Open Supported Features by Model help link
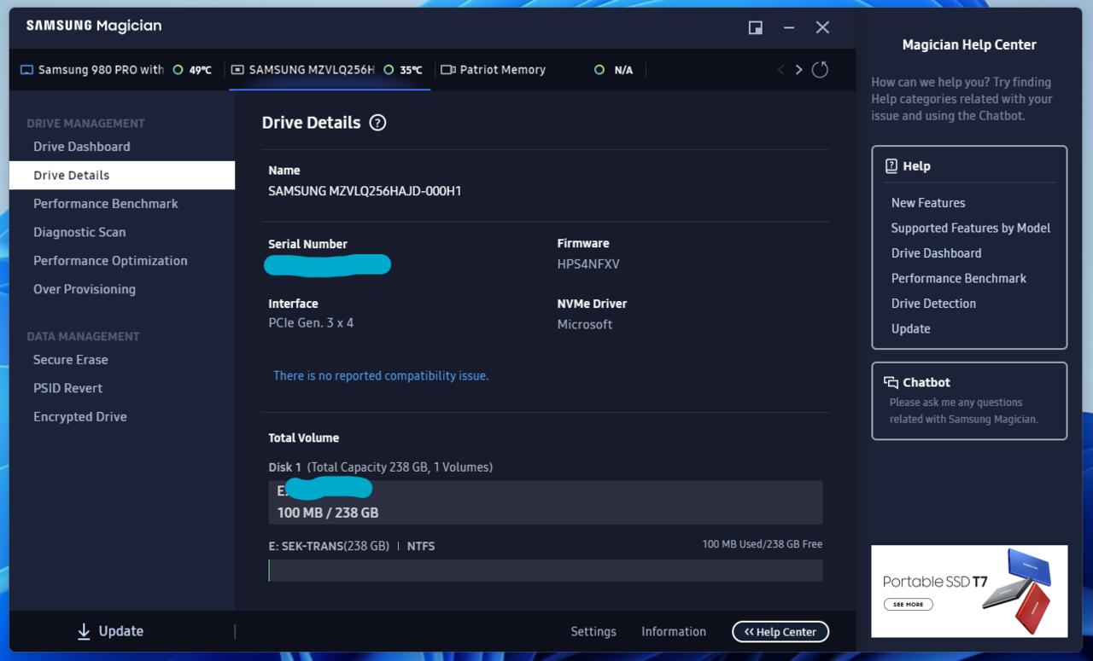1093x661 pixels. [x=971, y=228]
